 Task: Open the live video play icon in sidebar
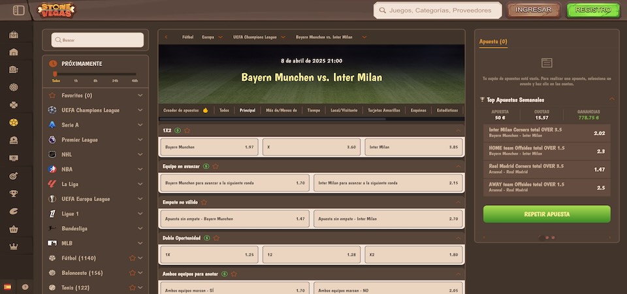[x=14, y=140]
